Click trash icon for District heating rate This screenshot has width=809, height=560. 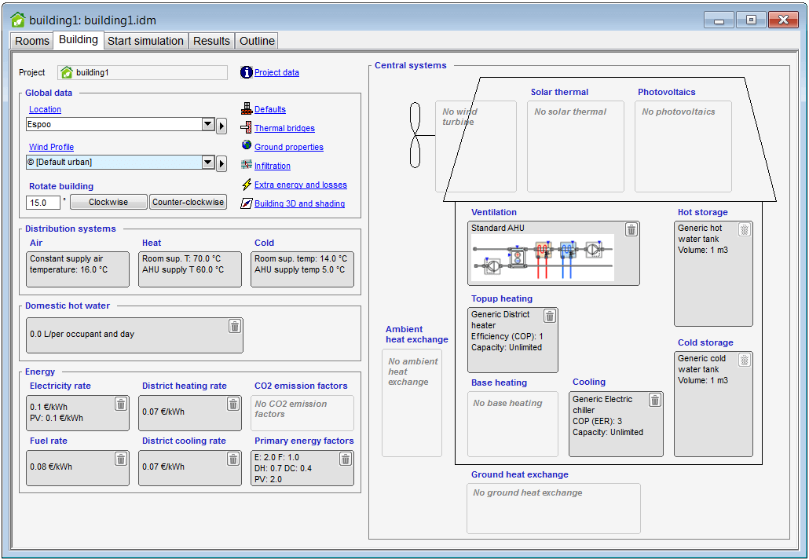(233, 404)
